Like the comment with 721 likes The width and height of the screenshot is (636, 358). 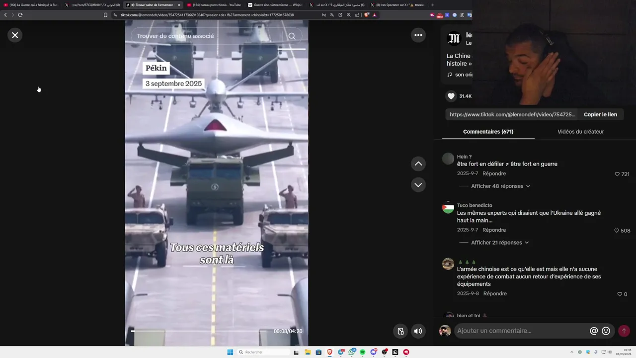[617, 174]
